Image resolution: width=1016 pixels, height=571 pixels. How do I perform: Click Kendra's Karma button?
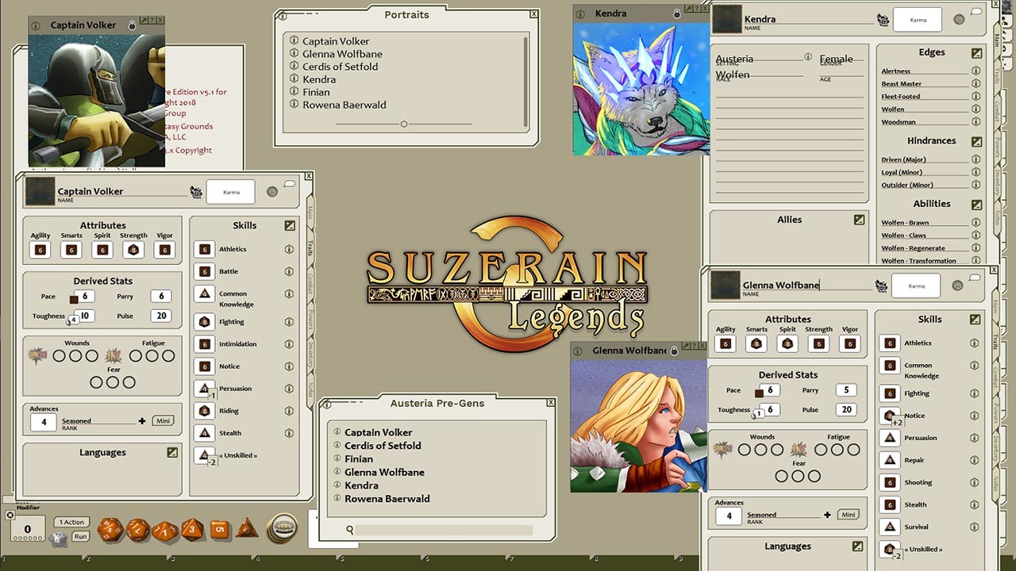918,20
